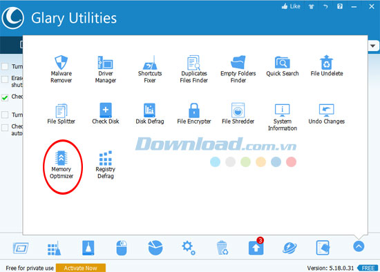
Task: Open the gears dock icon
Action: point(189,248)
